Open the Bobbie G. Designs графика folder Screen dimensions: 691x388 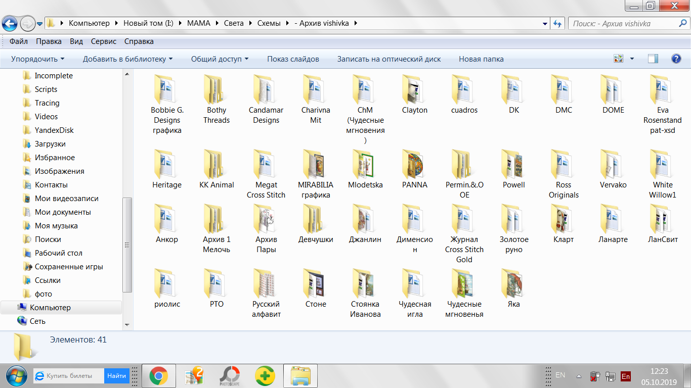tap(167, 105)
